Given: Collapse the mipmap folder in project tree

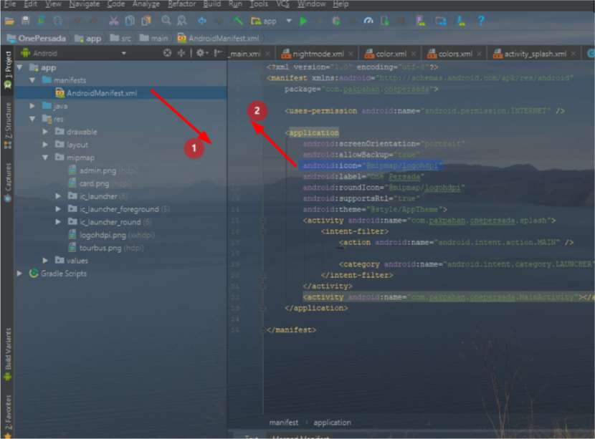Looking at the screenshot, I should coord(45,157).
